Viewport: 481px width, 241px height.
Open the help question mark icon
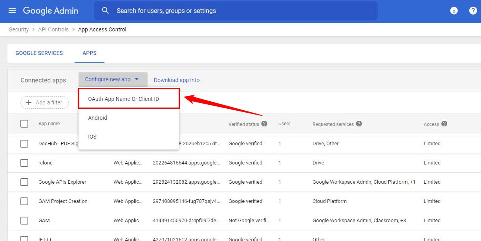pyautogui.click(x=473, y=11)
